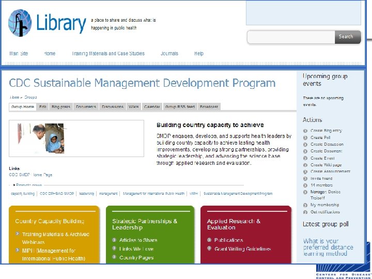This screenshot has width=372, height=279.
Task: Open the capacity building tag
Action: tap(23, 194)
